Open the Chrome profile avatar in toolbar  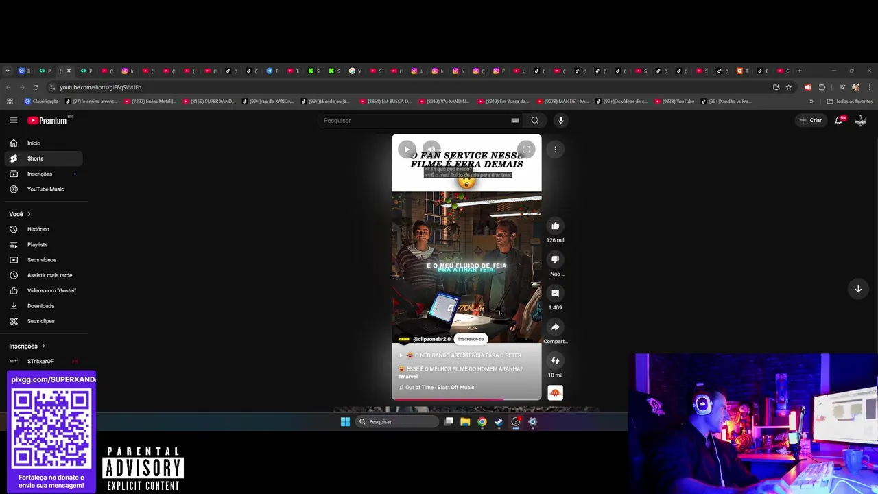855,87
